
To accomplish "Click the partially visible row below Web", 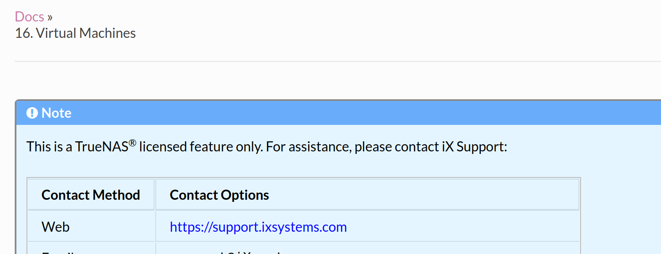I will click(x=304, y=248).
